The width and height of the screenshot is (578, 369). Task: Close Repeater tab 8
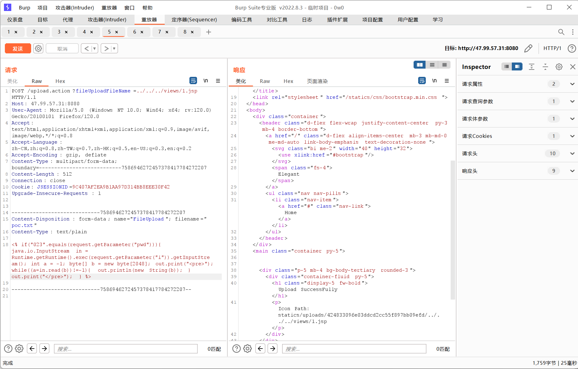click(192, 32)
